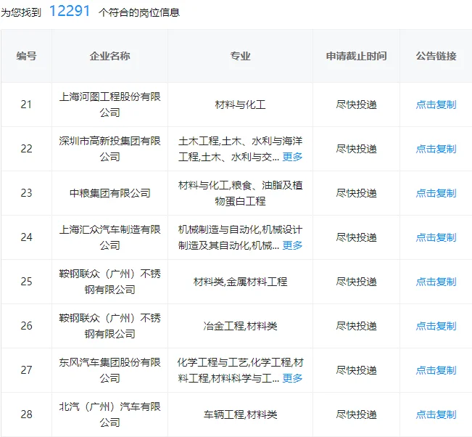Copy announcement link for row 22

(x=436, y=149)
